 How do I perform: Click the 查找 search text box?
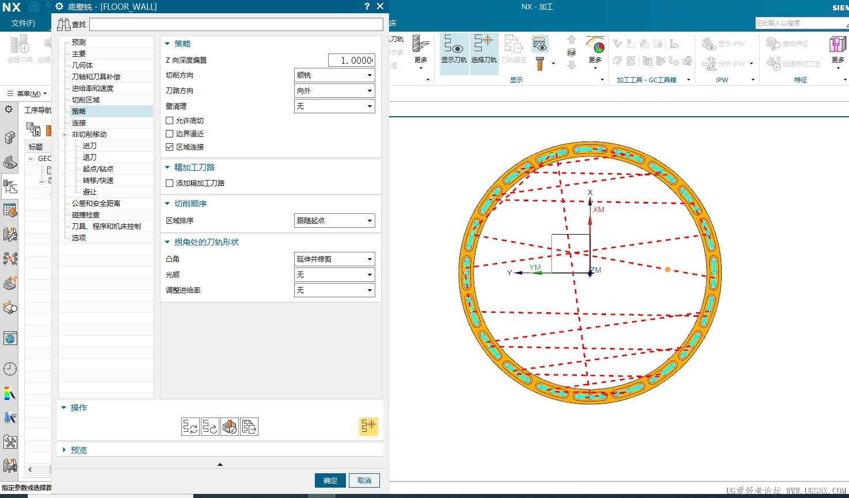pos(236,25)
